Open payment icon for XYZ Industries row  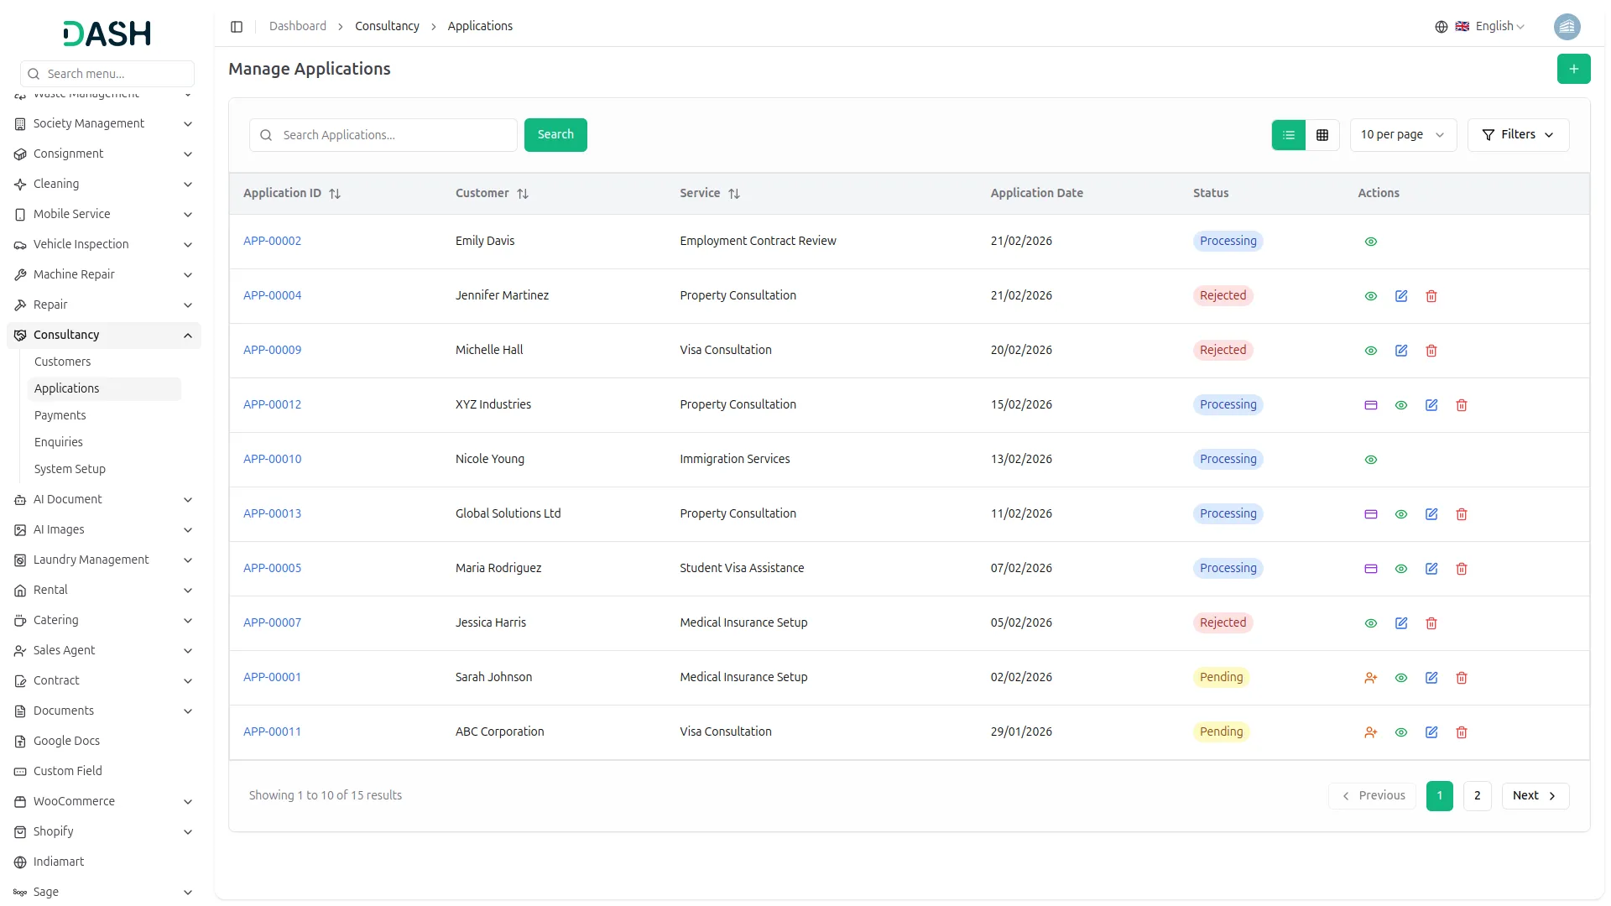point(1371,405)
